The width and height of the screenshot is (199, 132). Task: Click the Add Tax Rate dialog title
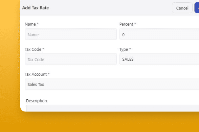[x=36, y=8]
